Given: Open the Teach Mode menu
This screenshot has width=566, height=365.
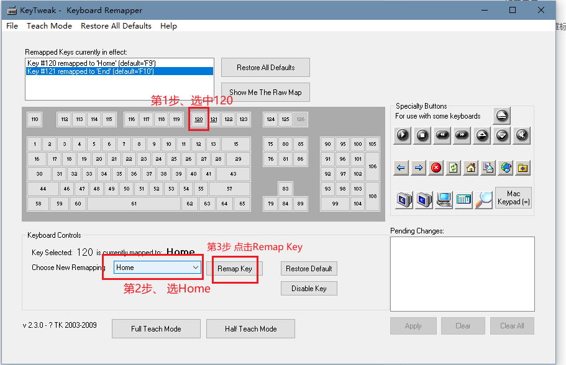Looking at the screenshot, I should click(49, 26).
